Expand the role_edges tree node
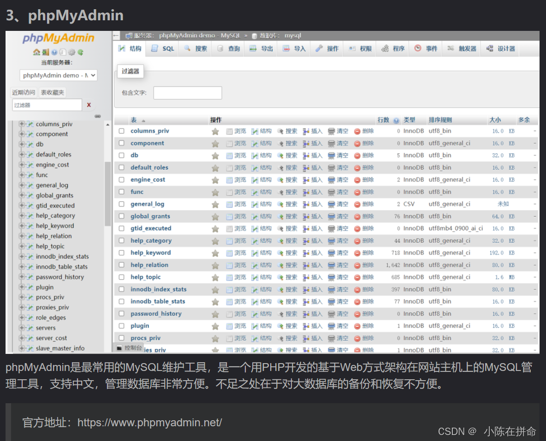This screenshot has width=546, height=441. (x=22, y=318)
